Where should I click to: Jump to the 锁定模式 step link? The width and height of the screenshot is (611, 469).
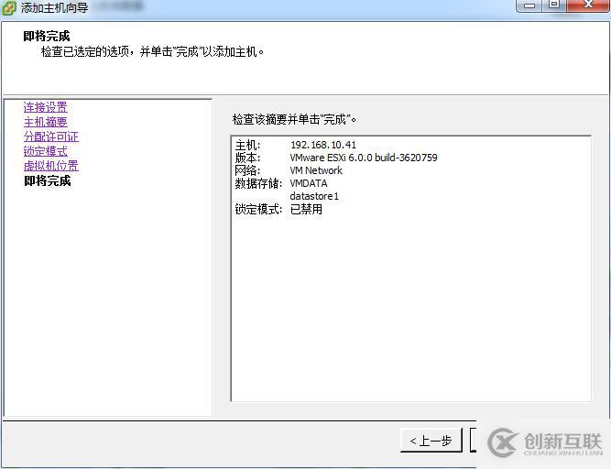click(x=45, y=151)
